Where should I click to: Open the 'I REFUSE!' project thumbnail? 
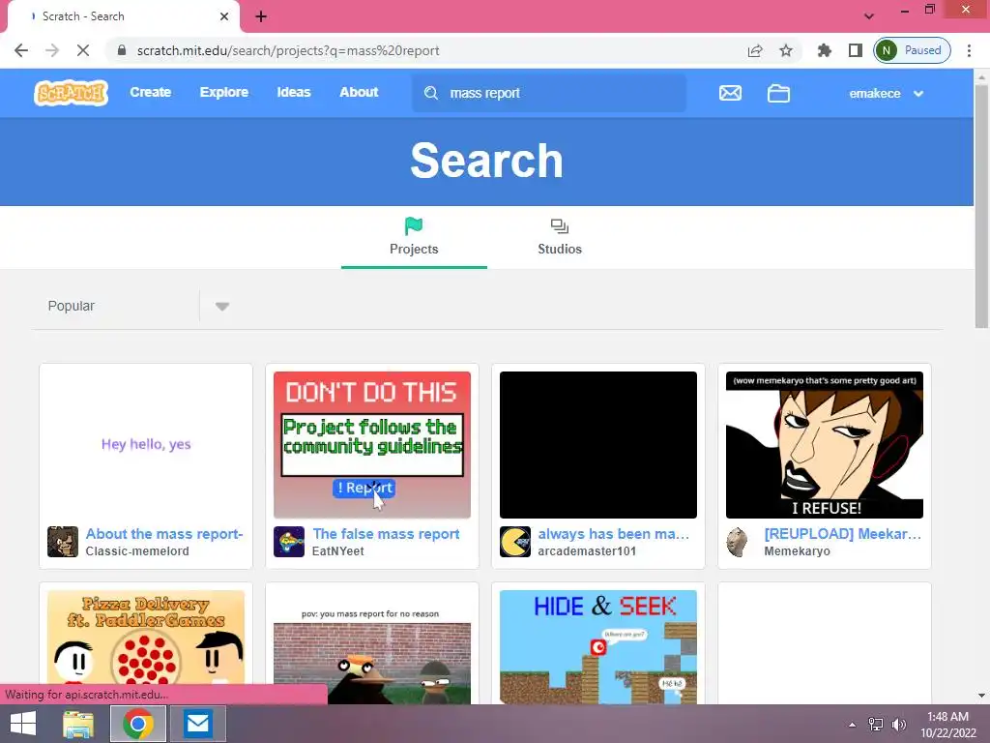point(824,445)
